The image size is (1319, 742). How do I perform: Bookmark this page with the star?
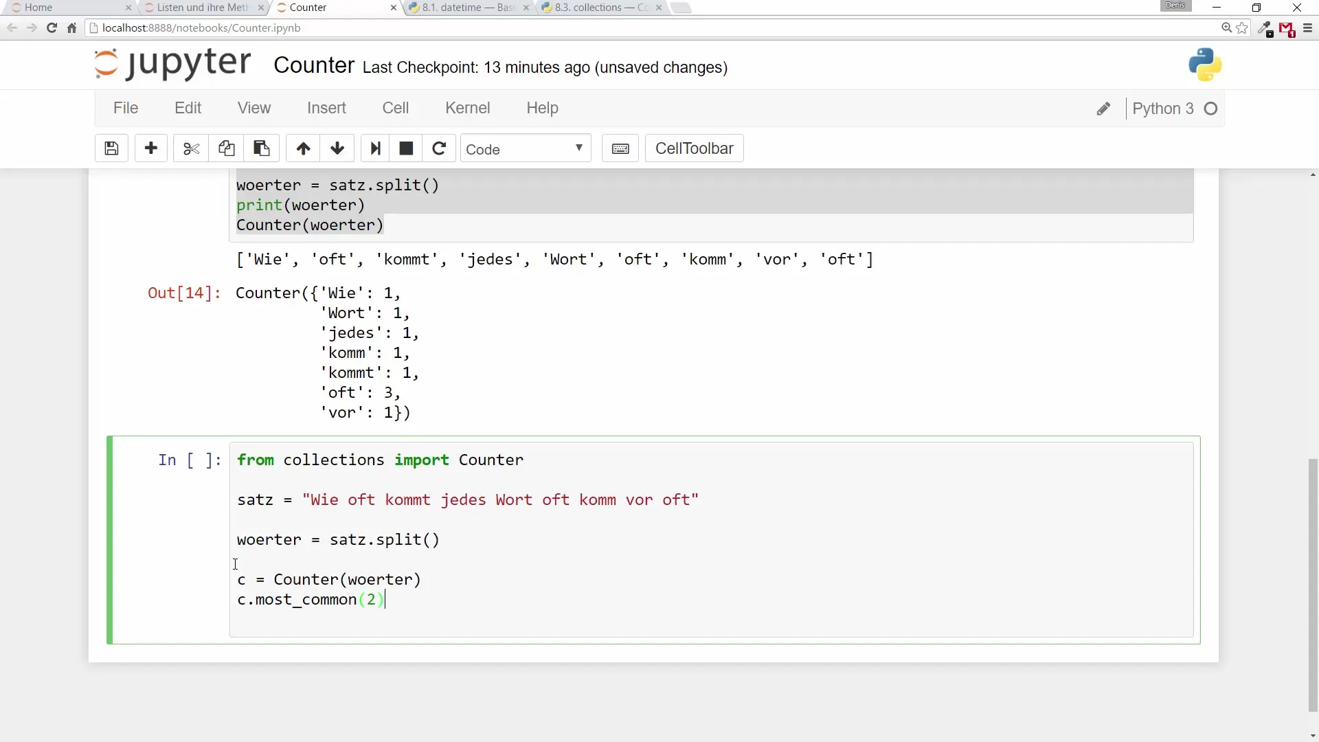pos(1242,28)
